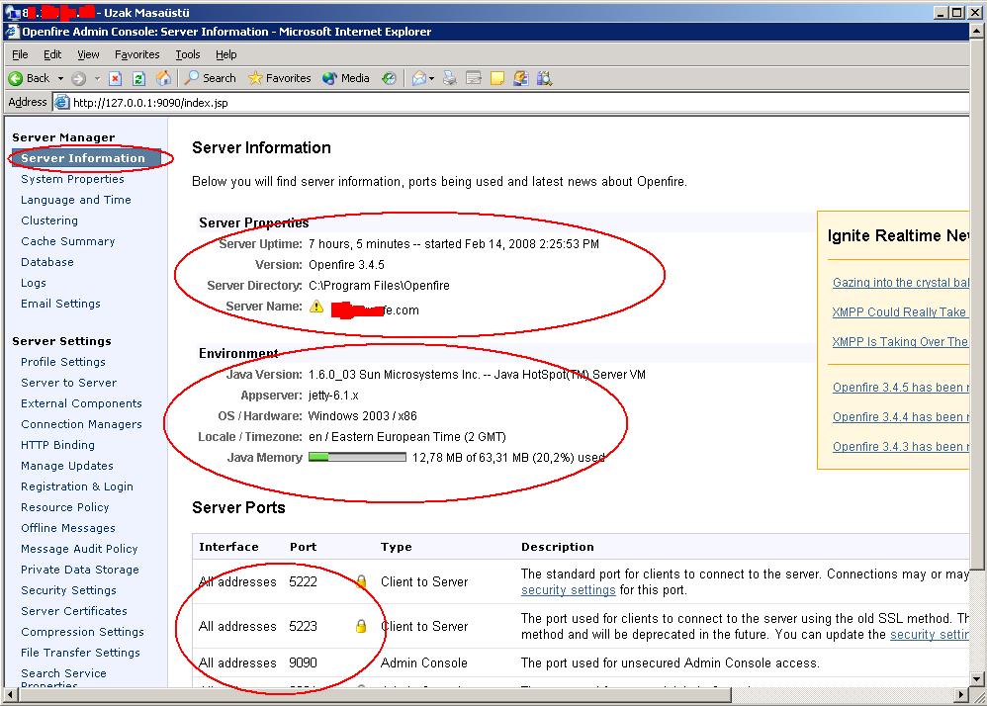Open Resource Policy settings

[x=65, y=507]
